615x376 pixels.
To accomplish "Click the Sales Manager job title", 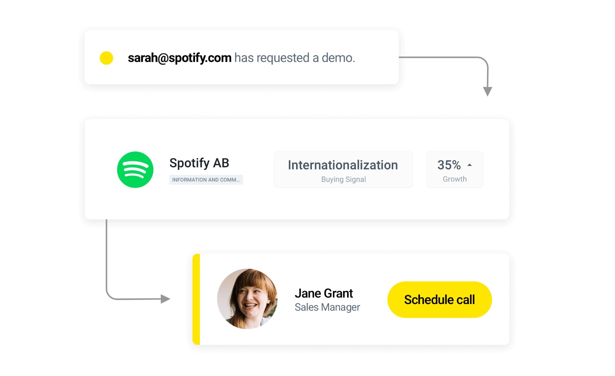I will point(327,307).
